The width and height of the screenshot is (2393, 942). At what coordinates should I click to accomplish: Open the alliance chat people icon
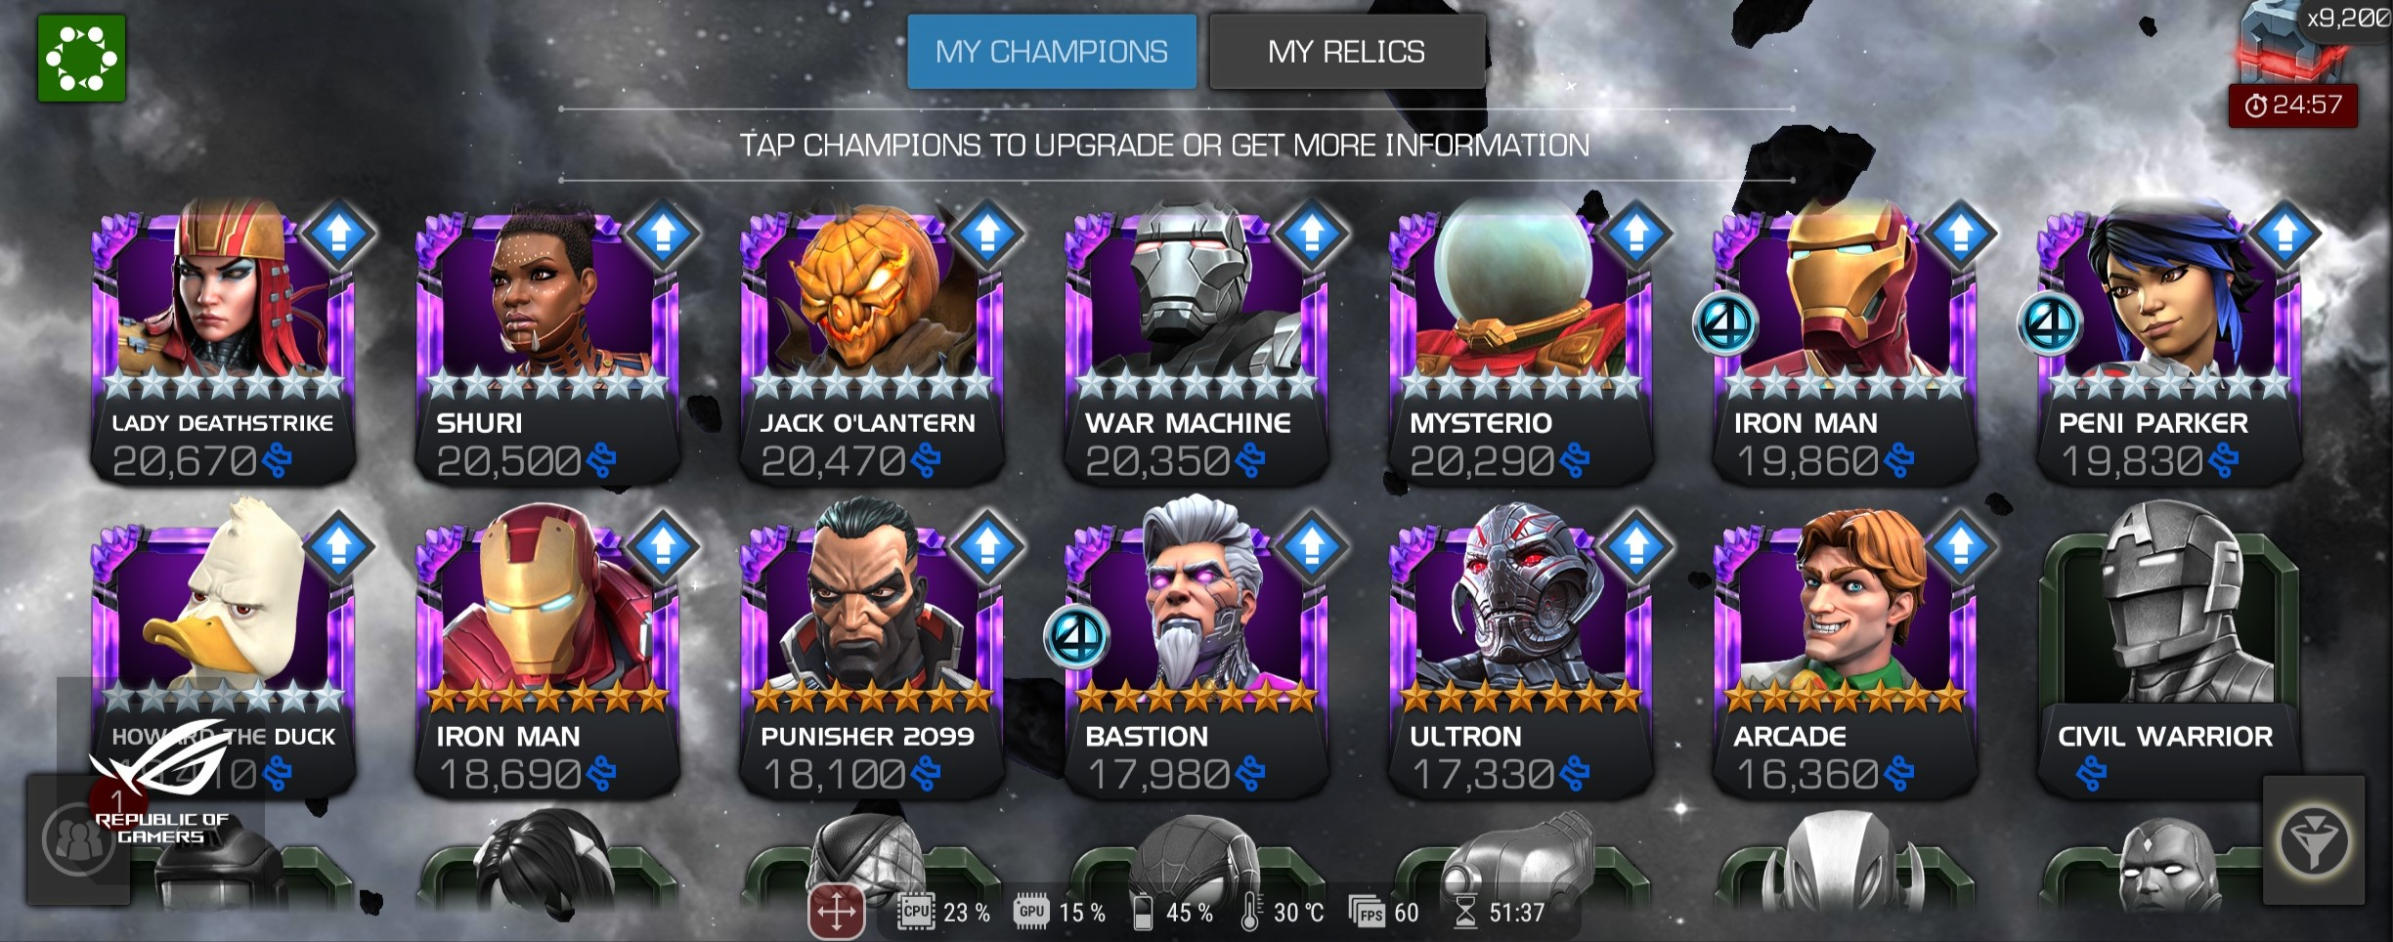click(x=78, y=839)
